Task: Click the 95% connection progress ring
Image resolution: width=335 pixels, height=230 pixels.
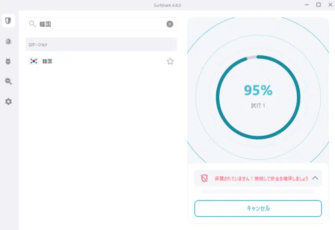Action: 258,97
